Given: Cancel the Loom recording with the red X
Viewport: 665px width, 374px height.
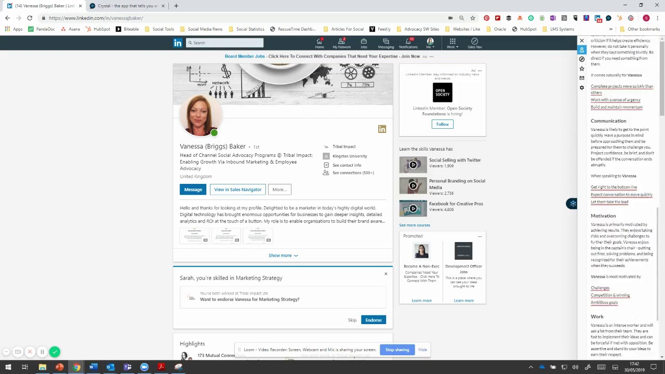Looking at the screenshot, I should [30, 352].
